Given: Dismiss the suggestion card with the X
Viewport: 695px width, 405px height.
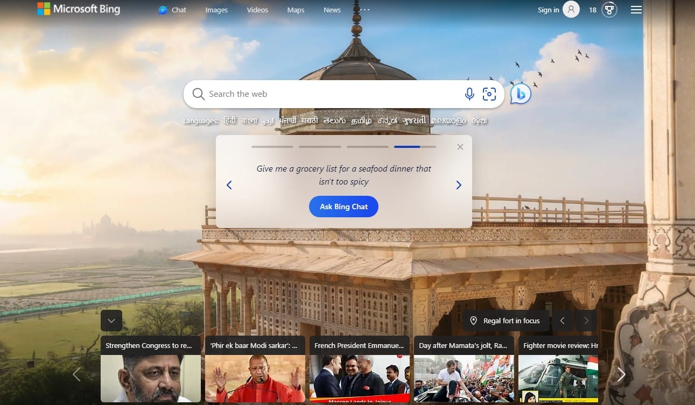Looking at the screenshot, I should 460,146.
